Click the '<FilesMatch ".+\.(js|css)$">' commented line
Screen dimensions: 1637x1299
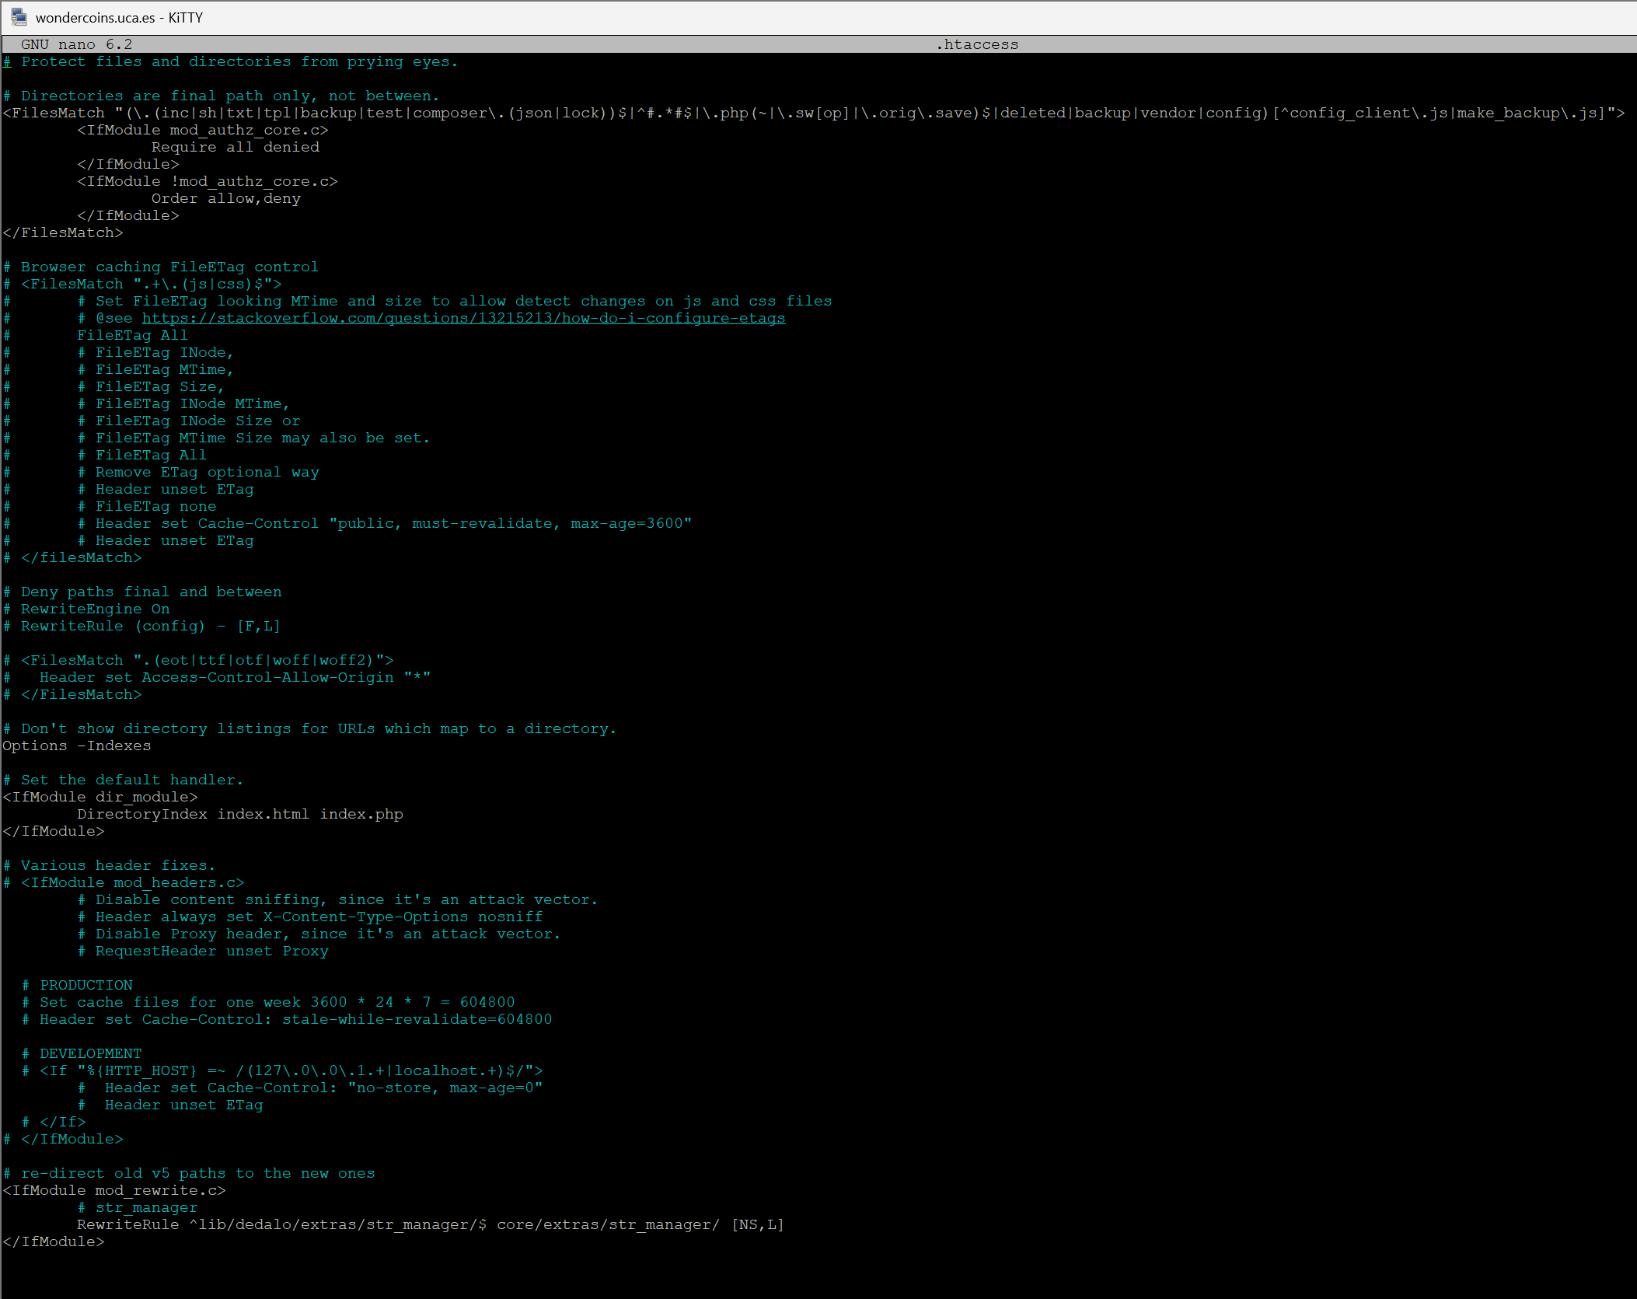pyautogui.click(x=142, y=284)
